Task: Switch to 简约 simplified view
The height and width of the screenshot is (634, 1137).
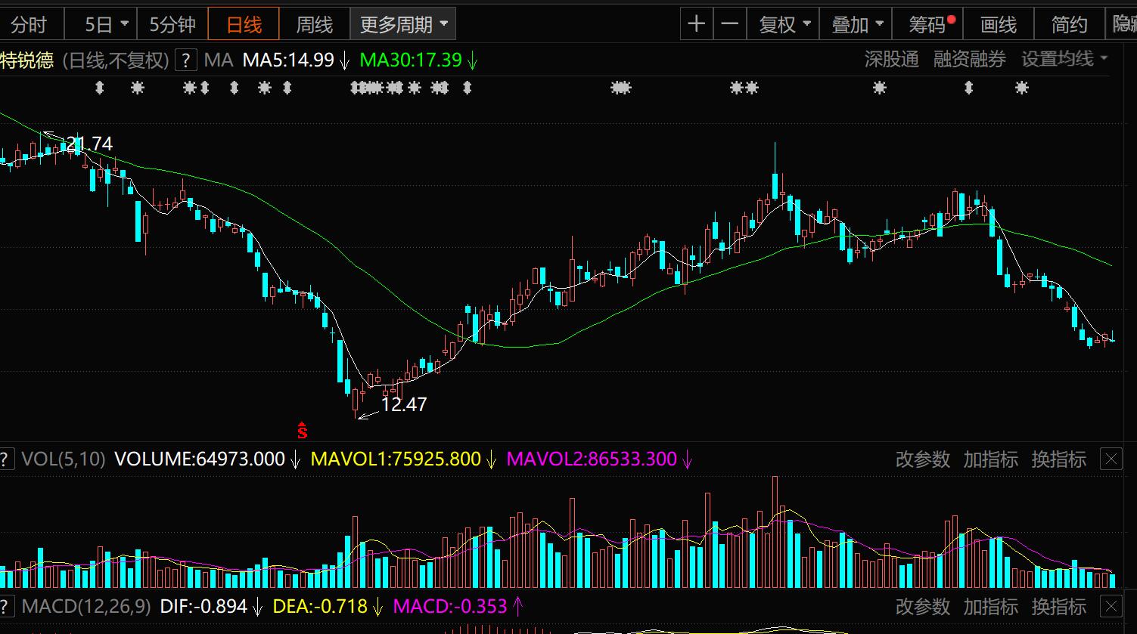Action: click(1069, 25)
